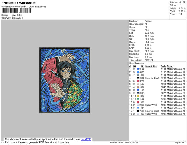
Task: Click the "Code" column header
Action: click(163, 66)
